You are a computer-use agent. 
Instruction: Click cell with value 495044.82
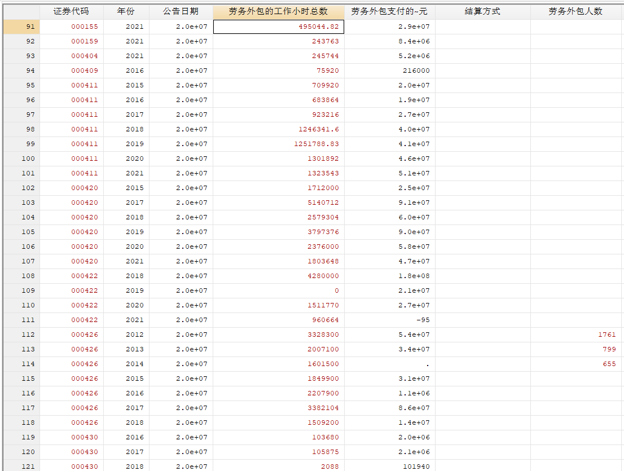[x=279, y=27]
